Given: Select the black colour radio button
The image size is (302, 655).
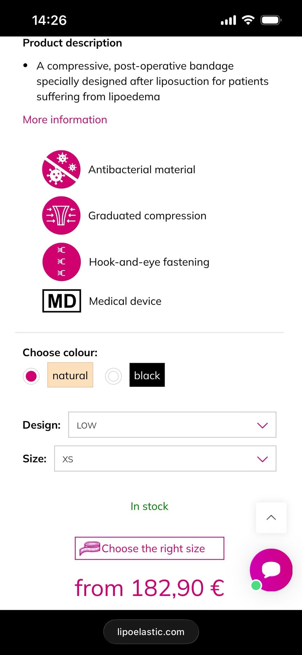Looking at the screenshot, I should pos(114,376).
